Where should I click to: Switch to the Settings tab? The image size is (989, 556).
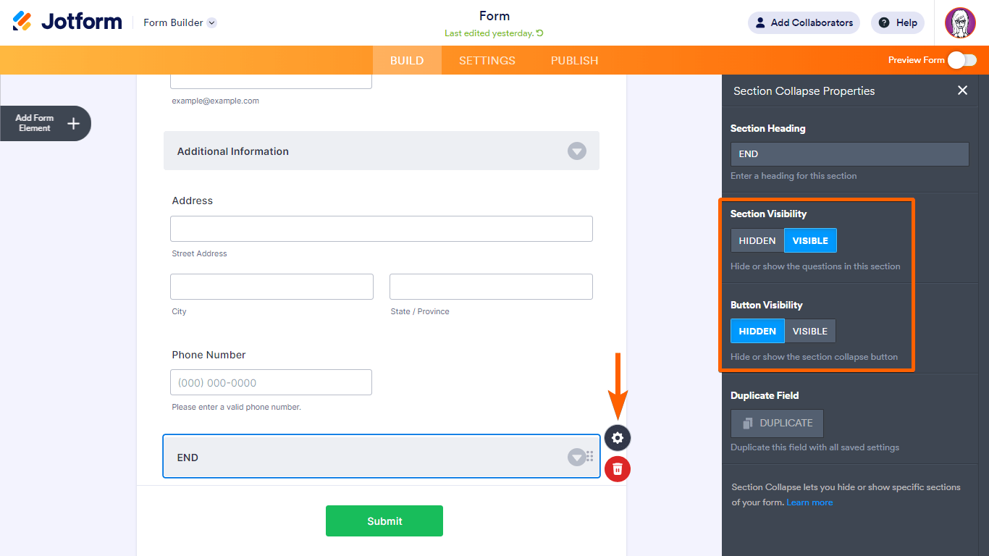(487, 61)
